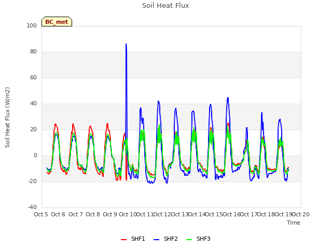This screenshot has height=249, width=332.
Task: Click the Oct 12 x-axis label
Action: [x=162, y=214]
